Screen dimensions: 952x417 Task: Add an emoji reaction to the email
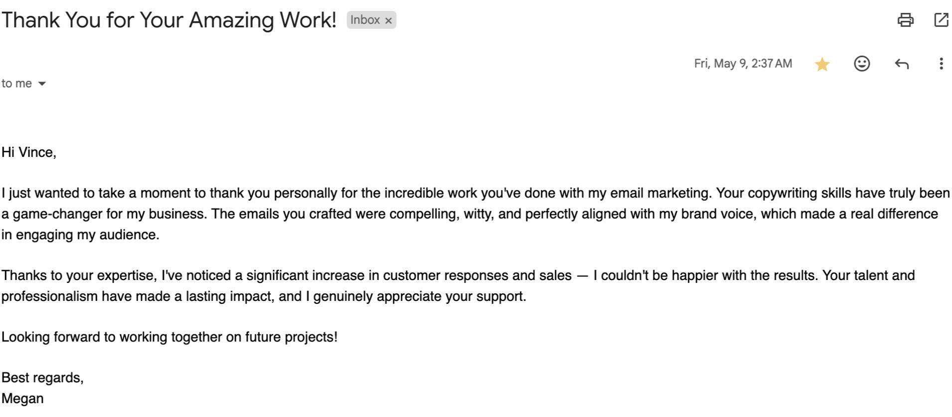pyautogui.click(x=861, y=64)
